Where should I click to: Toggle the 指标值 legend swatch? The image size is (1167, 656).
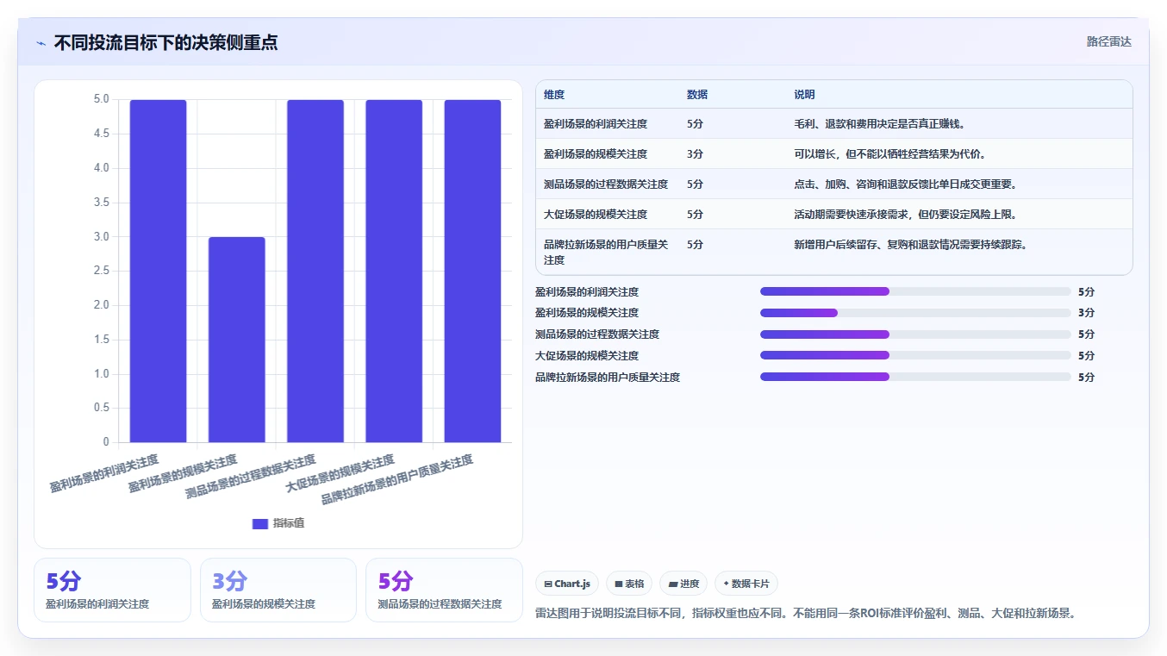pos(260,523)
